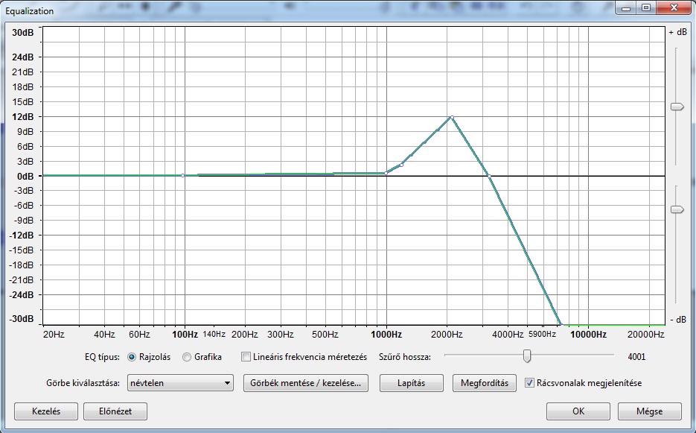Screen dimensions: 696x433
Task: Enable Lineáris frekvencia méretezés checkbox
Action: tap(246, 357)
